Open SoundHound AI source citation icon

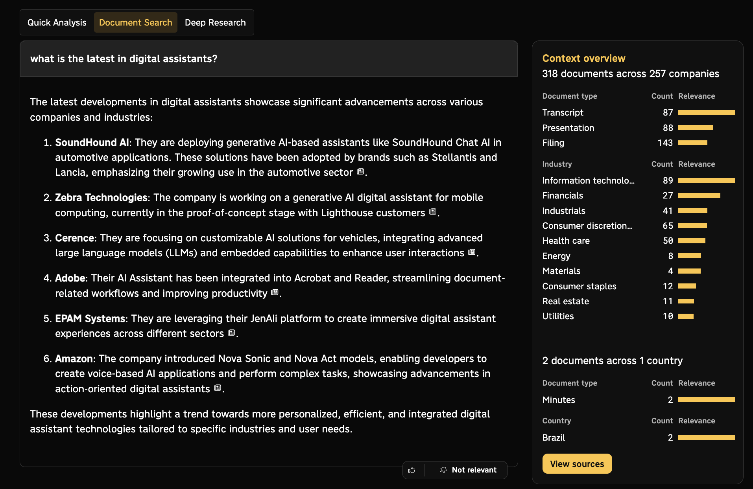(360, 172)
